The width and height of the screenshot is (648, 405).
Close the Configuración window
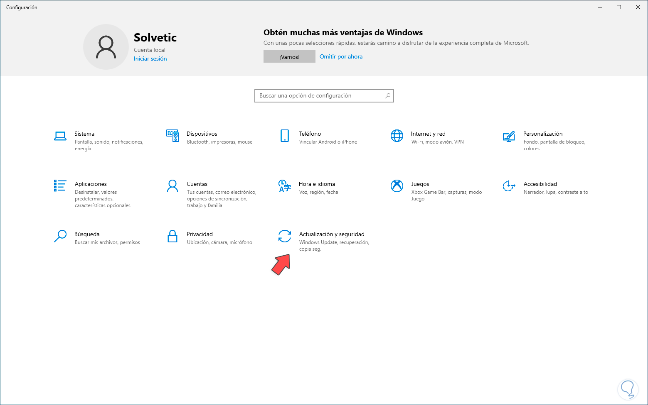click(x=638, y=7)
